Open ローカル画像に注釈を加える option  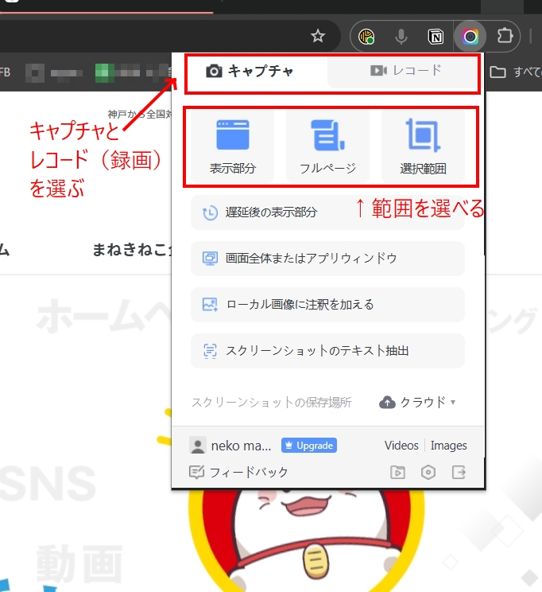pyautogui.click(x=327, y=304)
